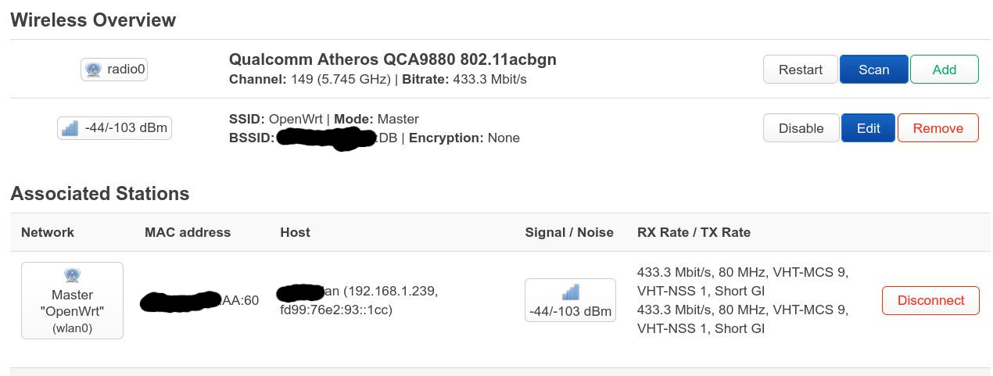Click the MAC address column header
The height and width of the screenshot is (376, 993).
[x=188, y=232]
